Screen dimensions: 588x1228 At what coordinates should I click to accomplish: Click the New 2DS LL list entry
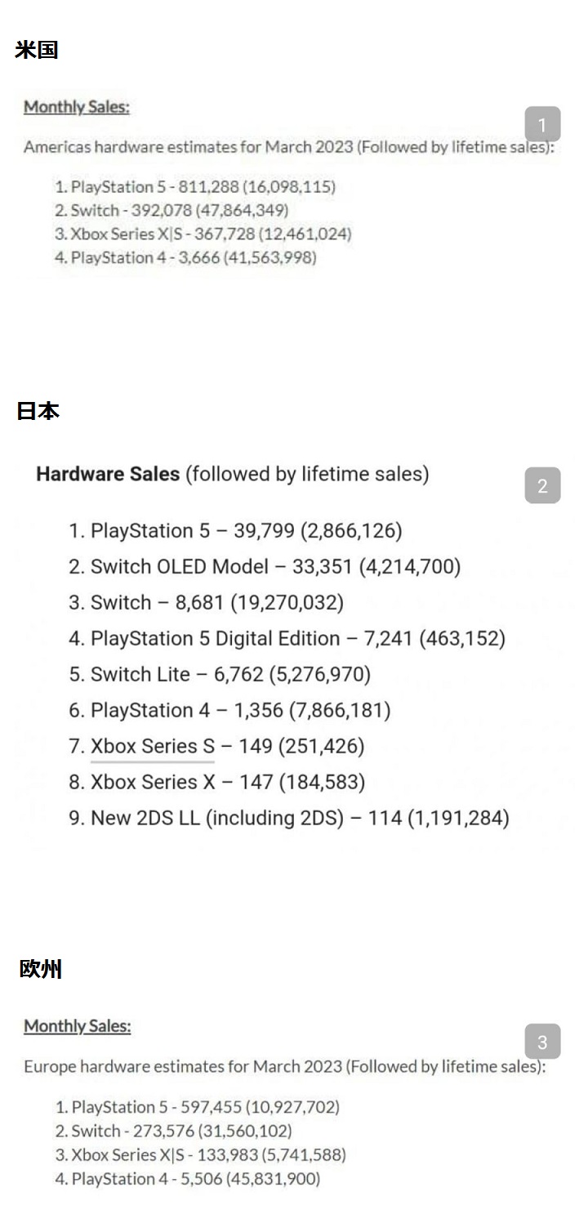pyautogui.click(x=299, y=818)
